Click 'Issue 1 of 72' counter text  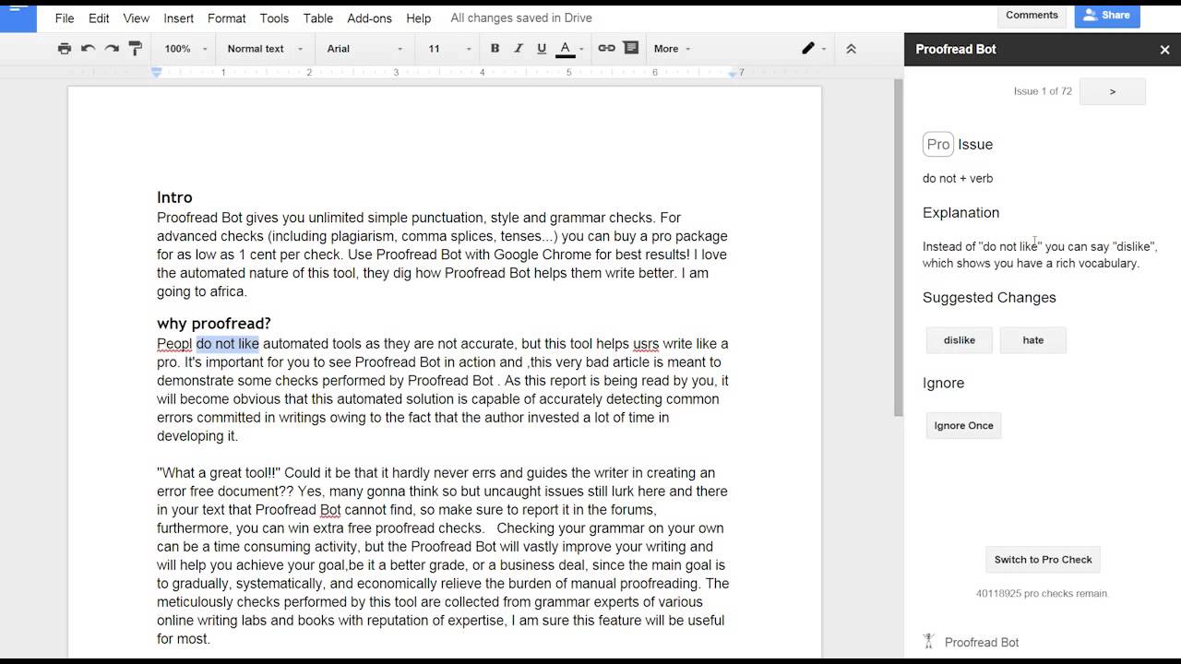(1043, 91)
